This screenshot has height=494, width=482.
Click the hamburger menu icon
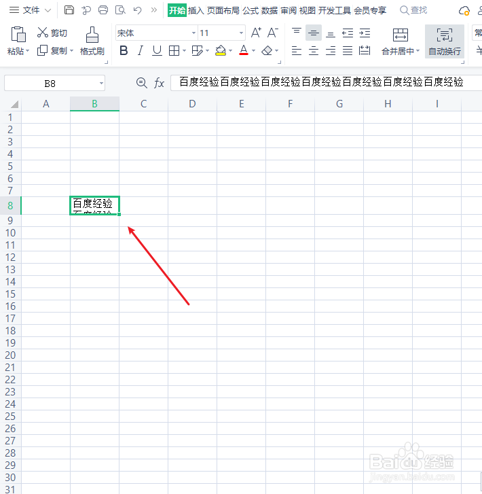pos(14,10)
